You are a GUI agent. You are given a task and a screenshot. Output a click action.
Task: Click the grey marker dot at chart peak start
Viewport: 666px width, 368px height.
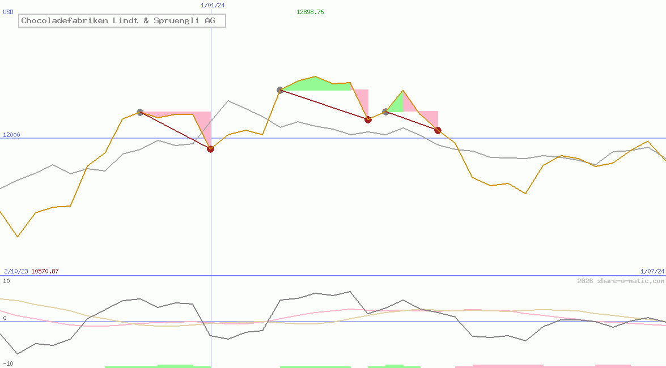tap(280, 90)
